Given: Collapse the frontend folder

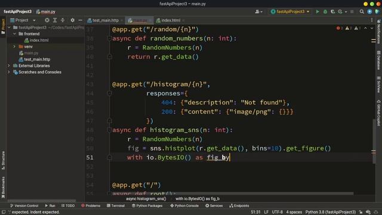Looking at the screenshot, I should tap(14, 33).
